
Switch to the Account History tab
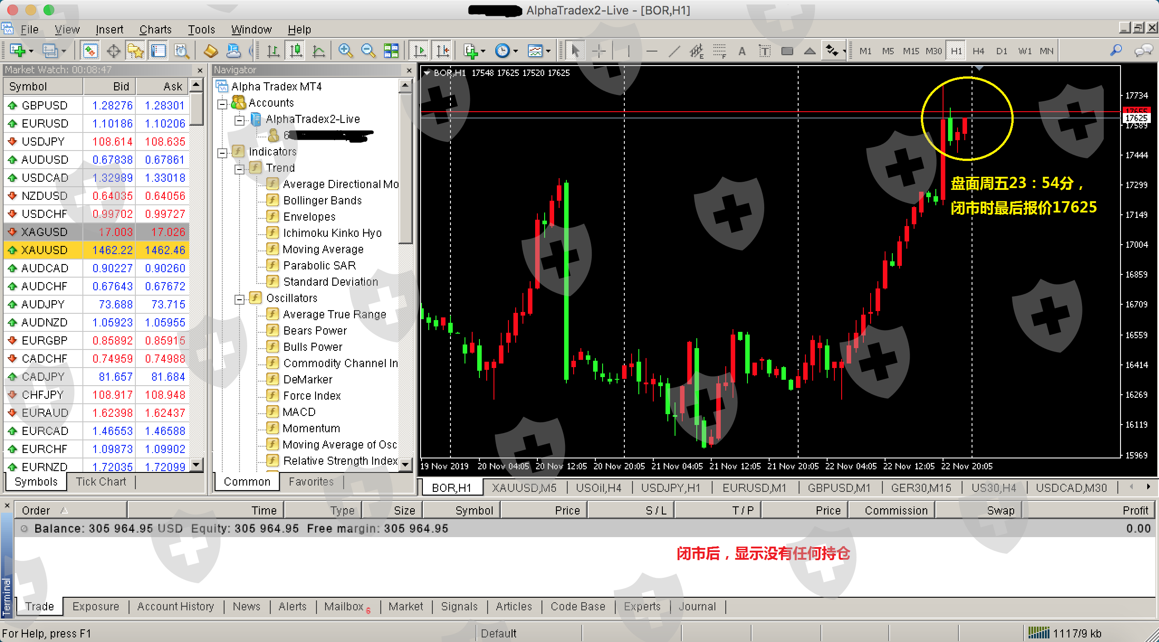coord(175,606)
